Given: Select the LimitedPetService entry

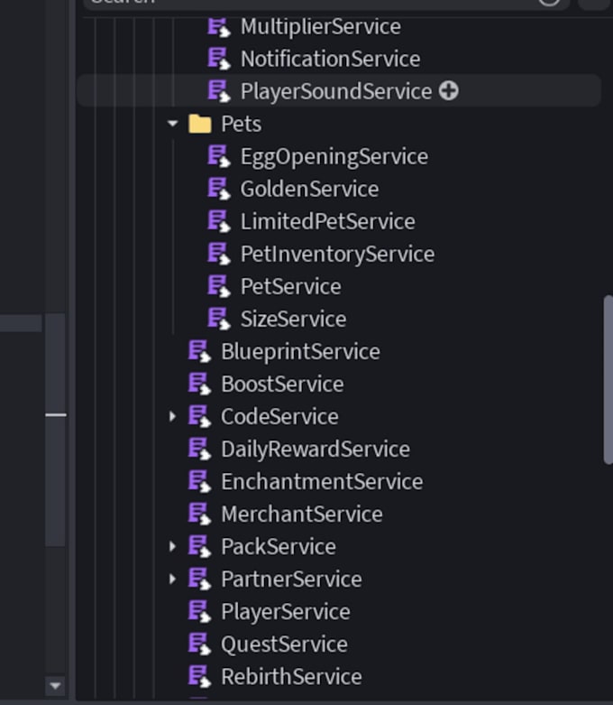Looking at the screenshot, I should coord(328,221).
